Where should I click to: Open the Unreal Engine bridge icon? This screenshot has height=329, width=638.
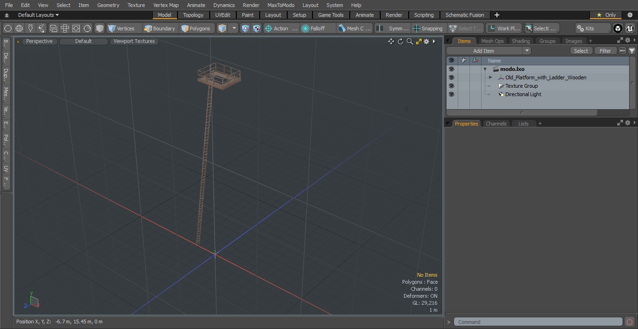coord(630,28)
